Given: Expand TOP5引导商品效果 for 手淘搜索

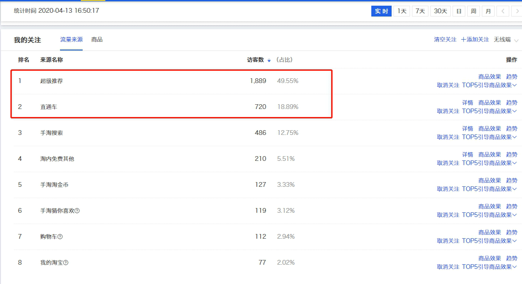Looking at the screenshot, I should pos(489,137).
